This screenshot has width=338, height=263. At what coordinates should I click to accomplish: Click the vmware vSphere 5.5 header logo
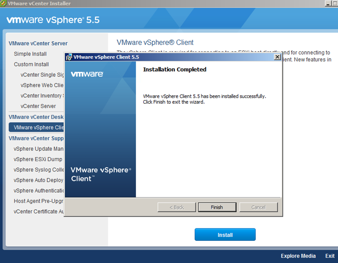(x=53, y=20)
